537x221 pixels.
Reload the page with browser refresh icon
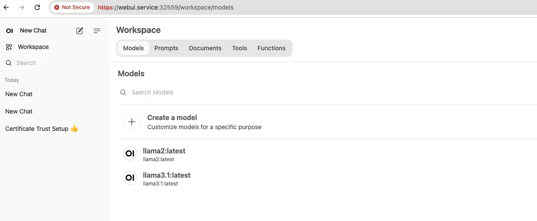tap(37, 7)
